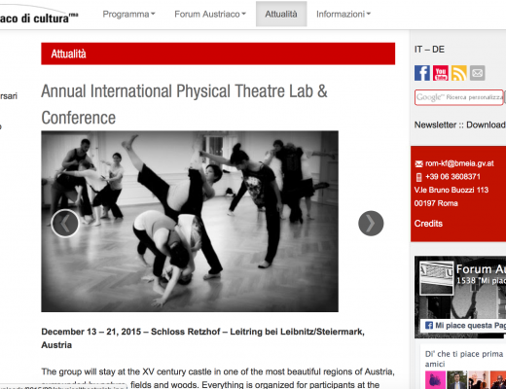Screen dimensions: 506x389
Task: Open the Download link in sidebar
Action: (486, 124)
